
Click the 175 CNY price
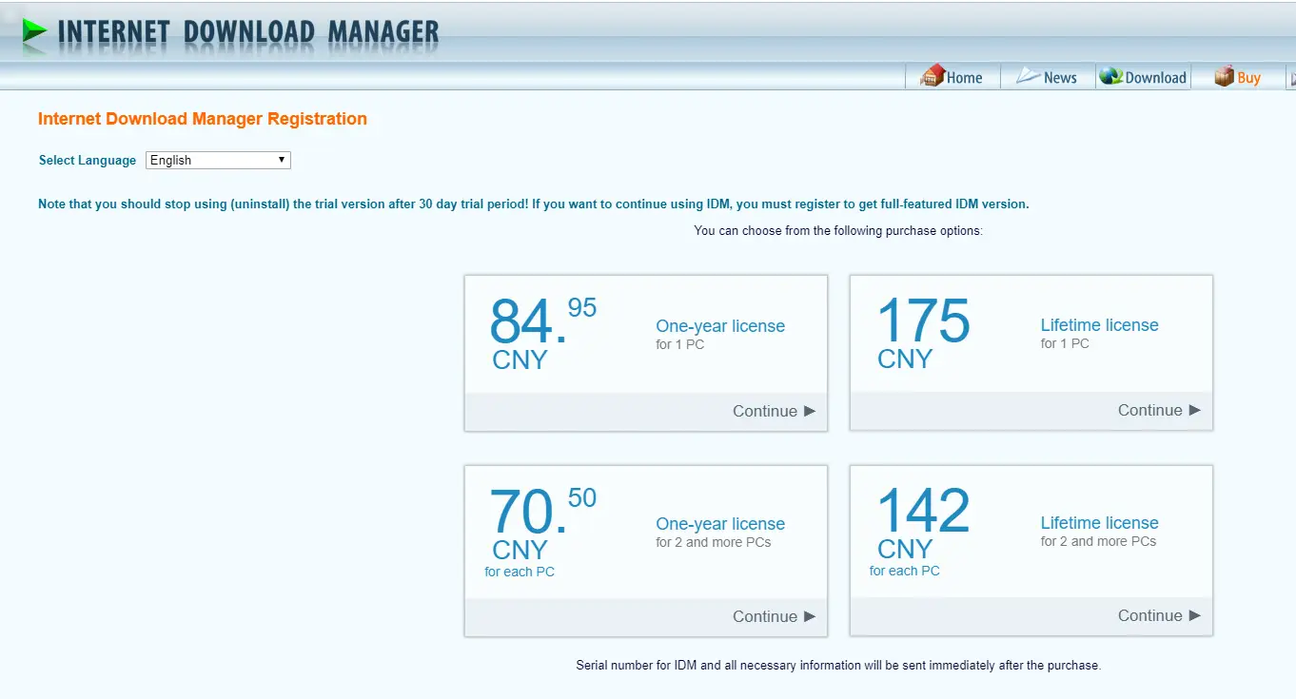[923, 332]
